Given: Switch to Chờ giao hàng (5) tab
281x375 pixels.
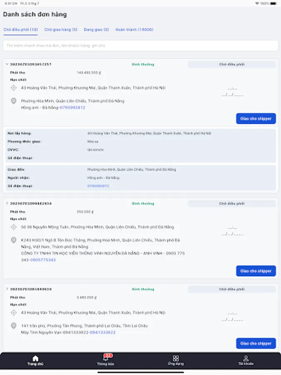Looking at the screenshot, I should point(61,30).
